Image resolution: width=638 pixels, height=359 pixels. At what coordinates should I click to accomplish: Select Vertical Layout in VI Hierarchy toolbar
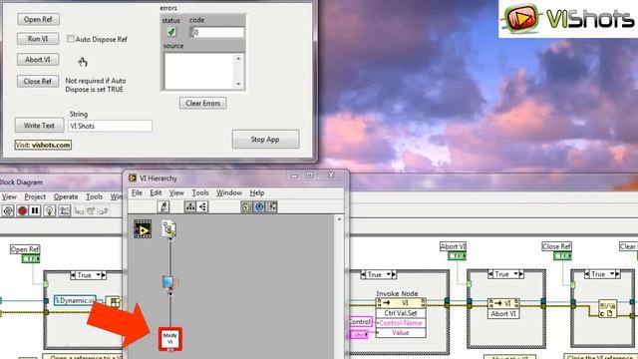pos(190,206)
